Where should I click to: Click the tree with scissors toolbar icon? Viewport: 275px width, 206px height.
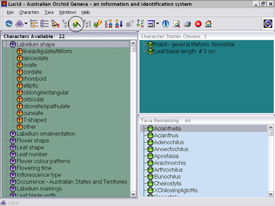click(55, 24)
